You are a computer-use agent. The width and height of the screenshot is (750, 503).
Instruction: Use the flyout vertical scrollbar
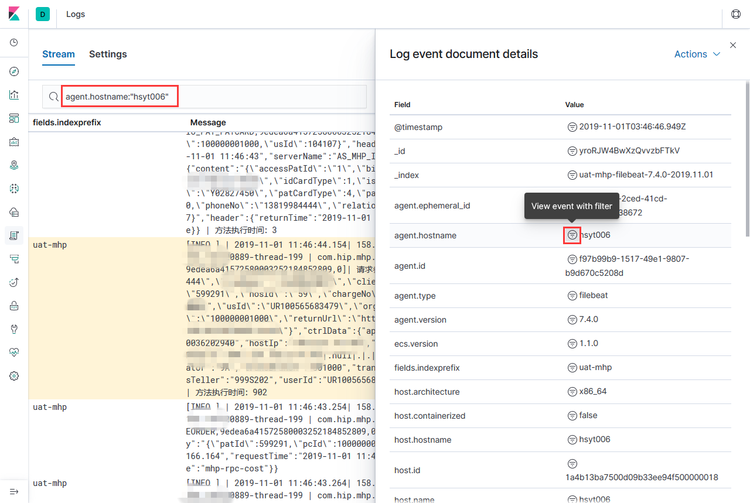tap(747, 158)
